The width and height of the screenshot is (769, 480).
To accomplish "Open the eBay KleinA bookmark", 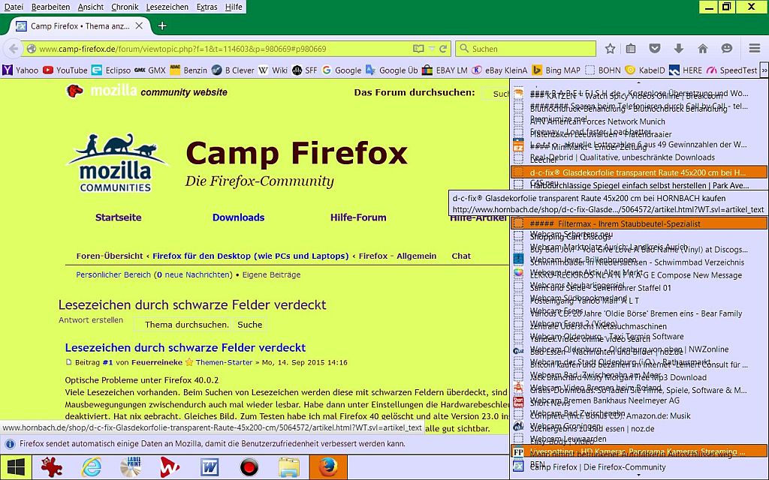I will (x=499, y=70).
